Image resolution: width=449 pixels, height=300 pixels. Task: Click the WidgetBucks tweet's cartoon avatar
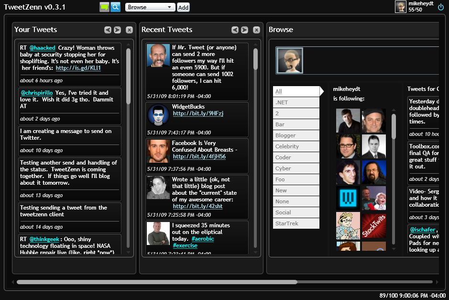(158, 115)
